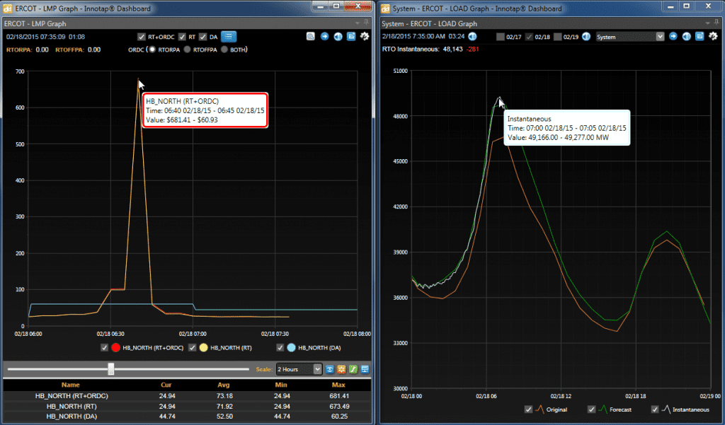Click the ERCOT - LMP Graph panel title
Viewport: 725px width, 425px height.
point(35,23)
